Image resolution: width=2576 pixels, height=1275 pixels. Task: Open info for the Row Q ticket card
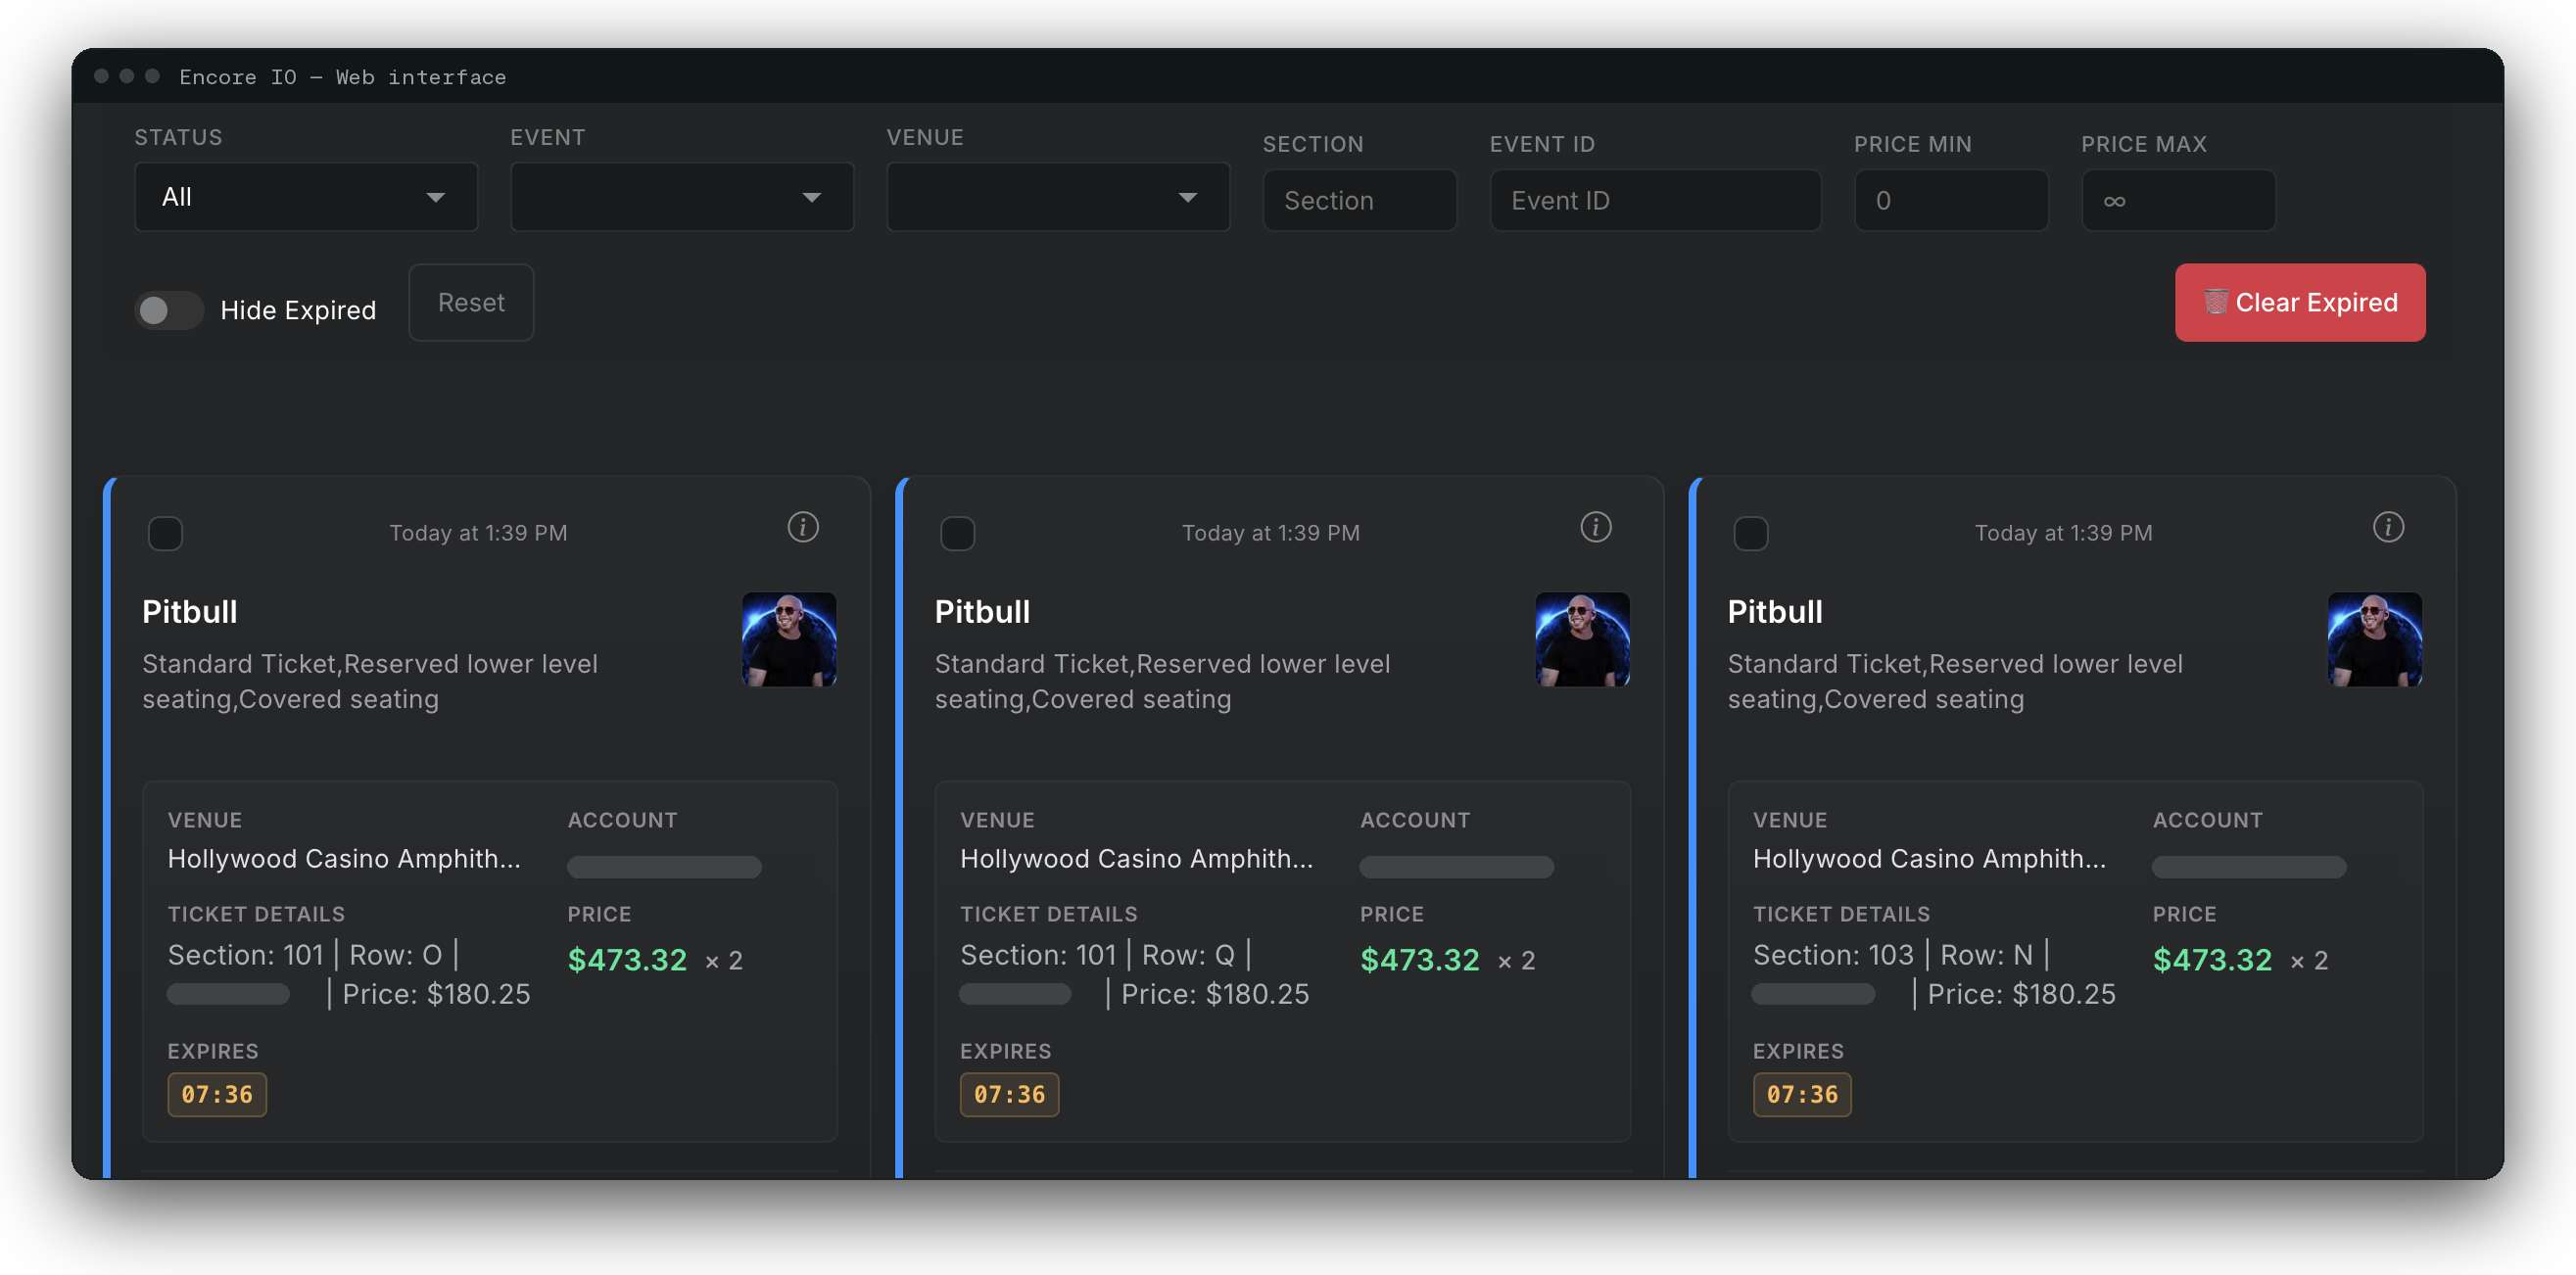[x=1595, y=527]
